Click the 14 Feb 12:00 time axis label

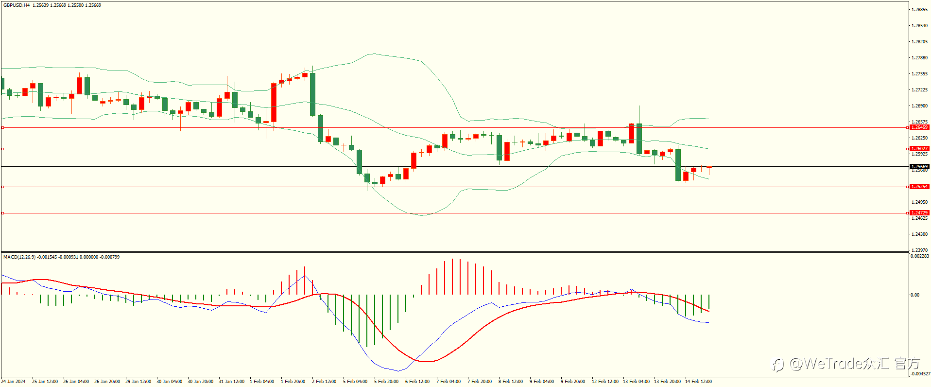tap(698, 382)
